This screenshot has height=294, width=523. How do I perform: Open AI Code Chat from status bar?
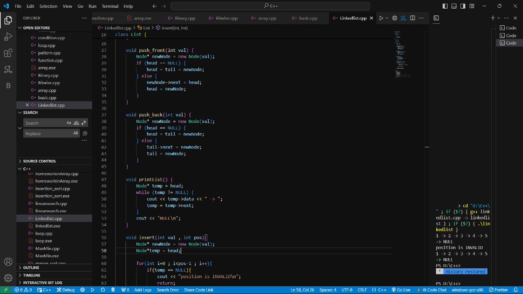pyautogui.click(x=431, y=290)
